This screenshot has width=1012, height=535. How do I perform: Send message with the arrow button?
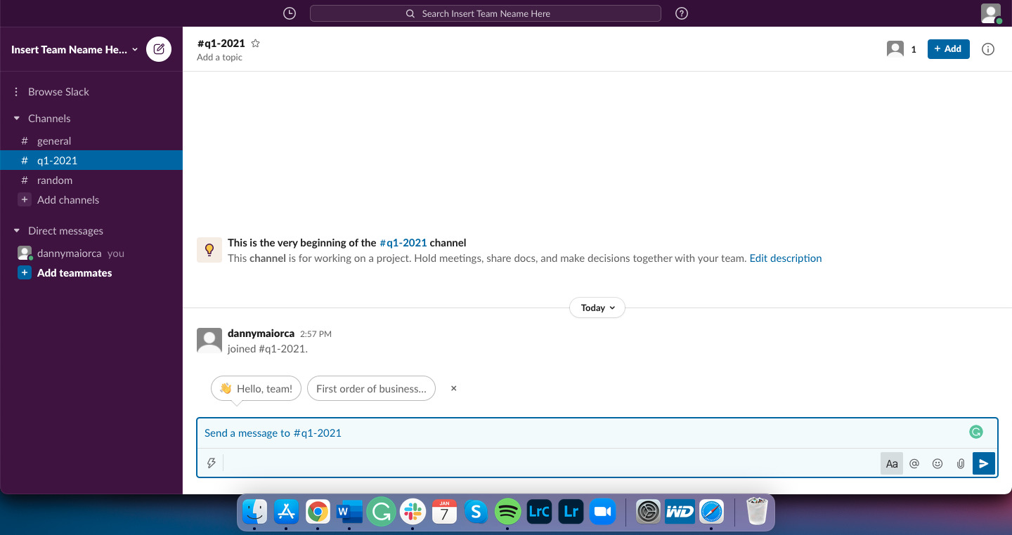click(984, 463)
